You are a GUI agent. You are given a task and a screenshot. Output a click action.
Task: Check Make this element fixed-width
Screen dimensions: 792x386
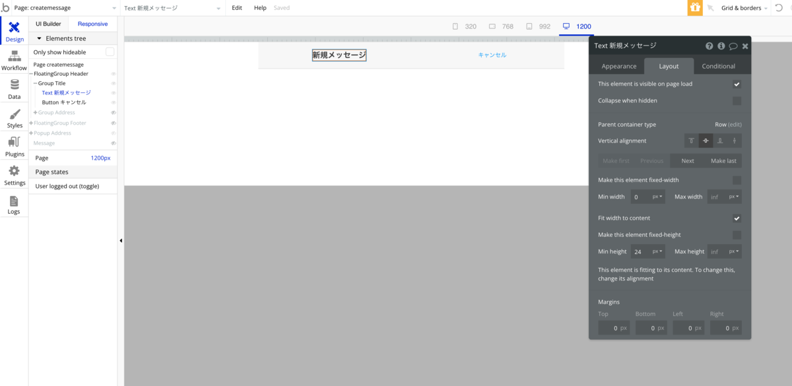(737, 180)
